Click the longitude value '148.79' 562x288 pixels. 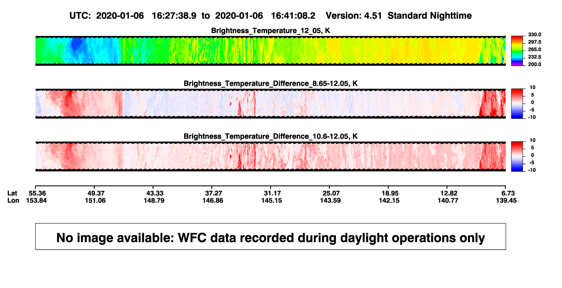[155, 200]
